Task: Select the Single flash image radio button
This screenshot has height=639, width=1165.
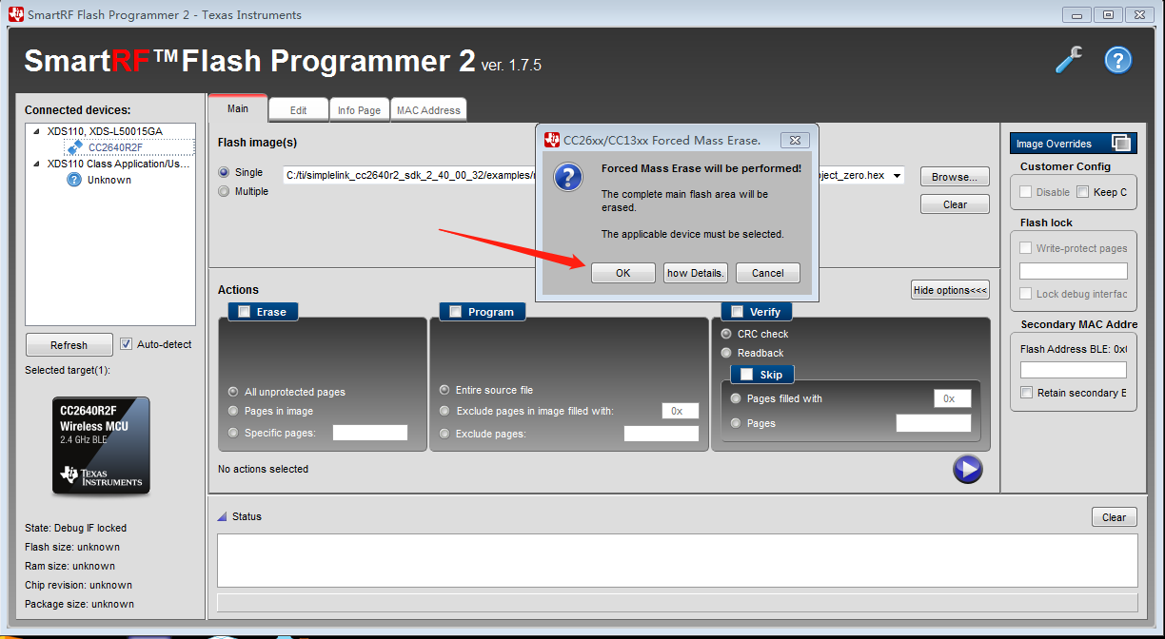Action: (225, 172)
